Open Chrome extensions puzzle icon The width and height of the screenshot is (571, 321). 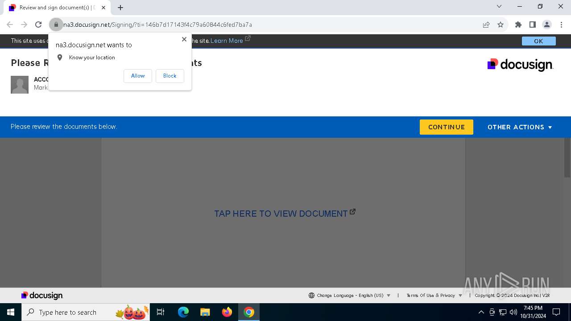(518, 25)
